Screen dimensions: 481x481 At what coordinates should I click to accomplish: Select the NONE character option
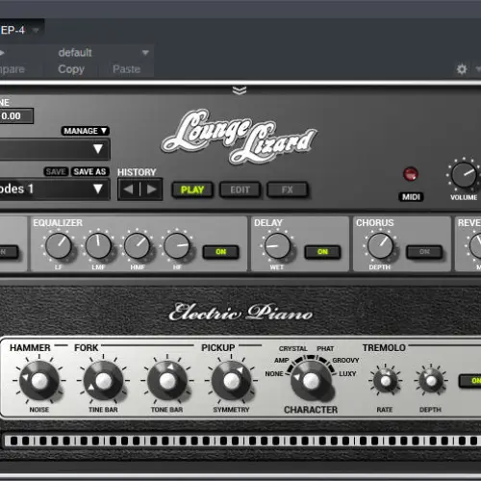(274, 373)
